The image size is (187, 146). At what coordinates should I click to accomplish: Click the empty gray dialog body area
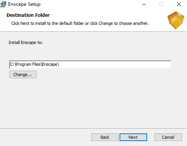[93, 102]
